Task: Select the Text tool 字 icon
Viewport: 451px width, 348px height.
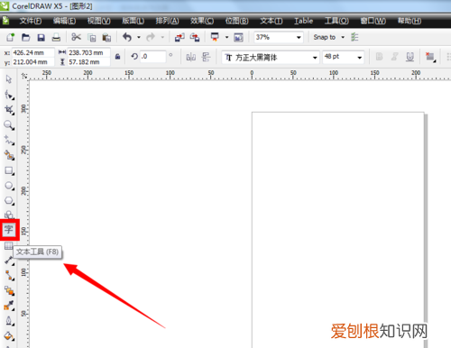Action: [x=9, y=230]
